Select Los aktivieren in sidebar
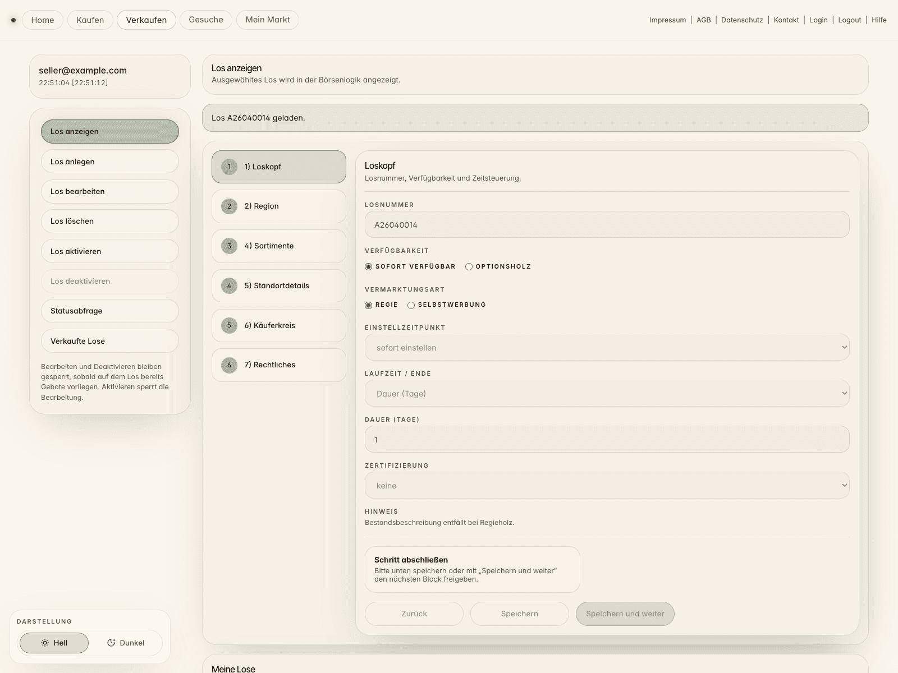The width and height of the screenshot is (898, 673). click(110, 251)
